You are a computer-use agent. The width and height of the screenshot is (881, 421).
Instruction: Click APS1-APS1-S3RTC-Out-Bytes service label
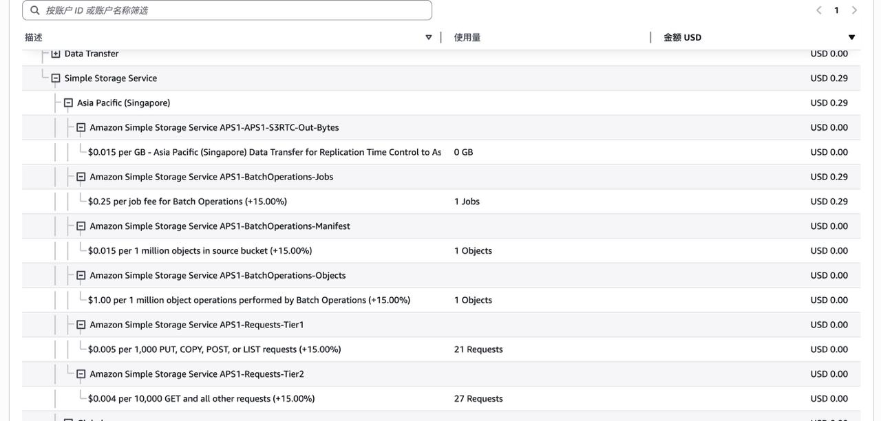(214, 128)
